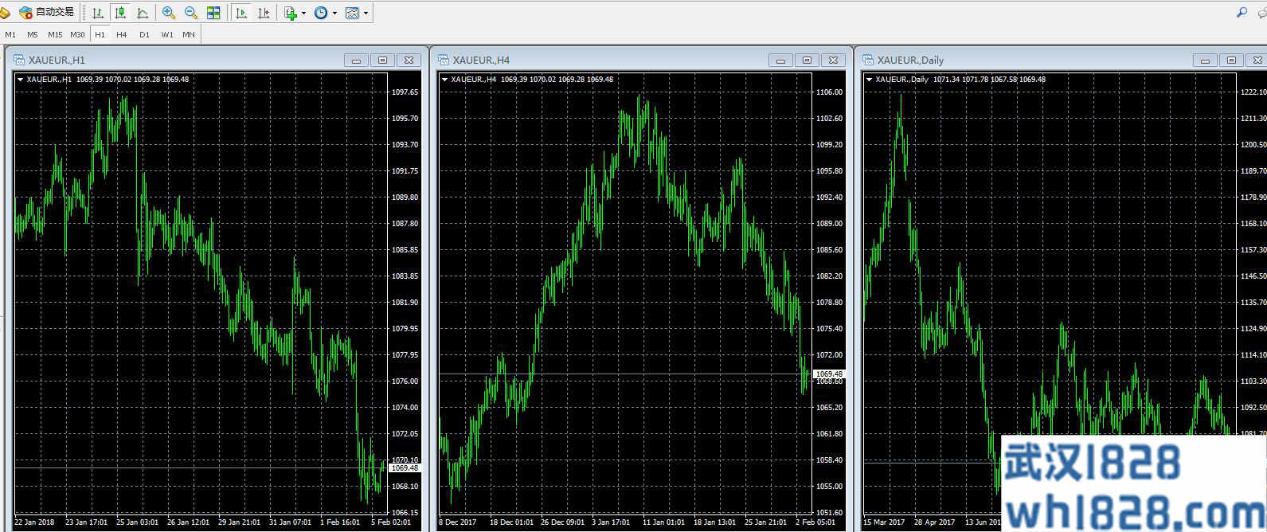
Task: Expand the templates dropdown arrow
Action: tap(366, 14)
